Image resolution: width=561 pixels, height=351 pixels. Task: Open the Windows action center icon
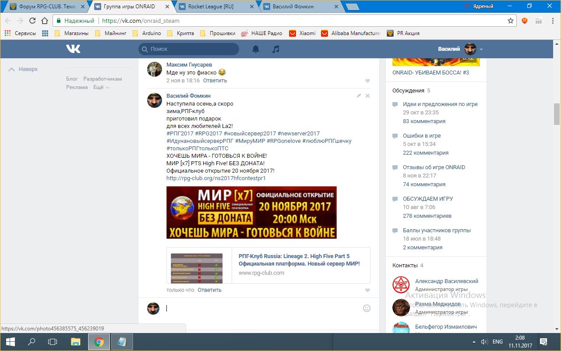click(x=543, y=342)
